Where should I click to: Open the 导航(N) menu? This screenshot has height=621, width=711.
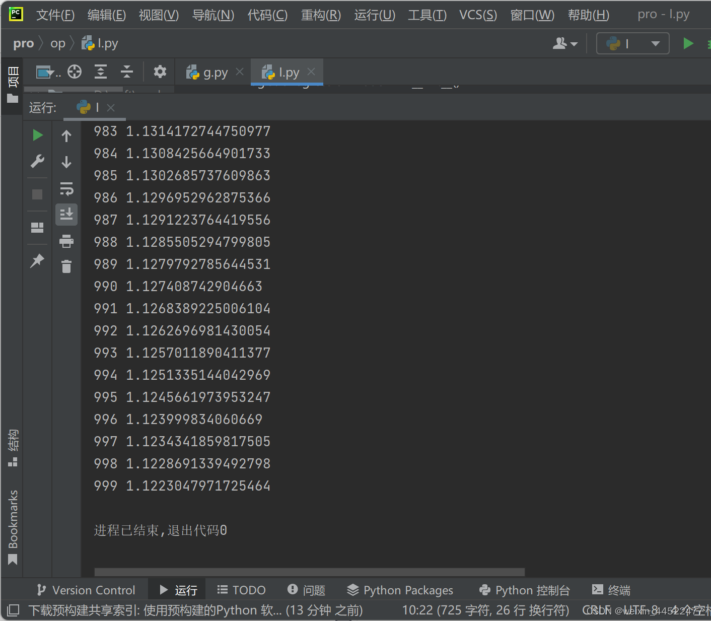[x=213, y=15]
